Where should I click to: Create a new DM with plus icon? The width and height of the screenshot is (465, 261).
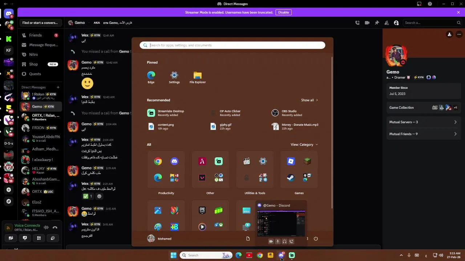(x=58, y=87)
